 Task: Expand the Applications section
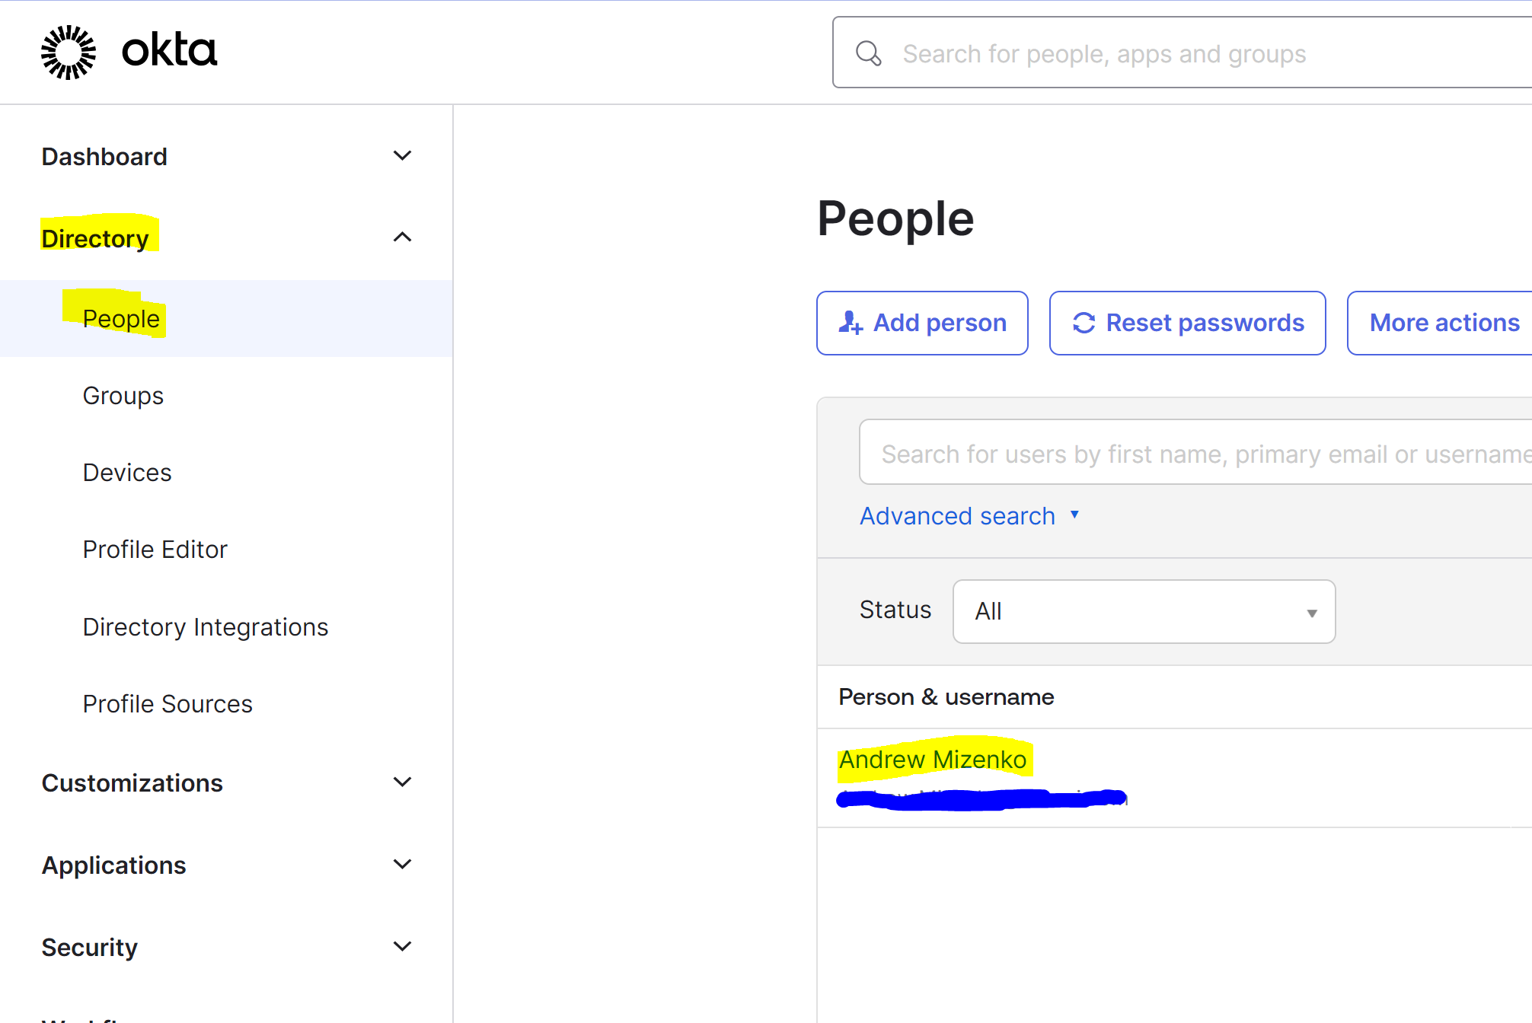point(402,864)
